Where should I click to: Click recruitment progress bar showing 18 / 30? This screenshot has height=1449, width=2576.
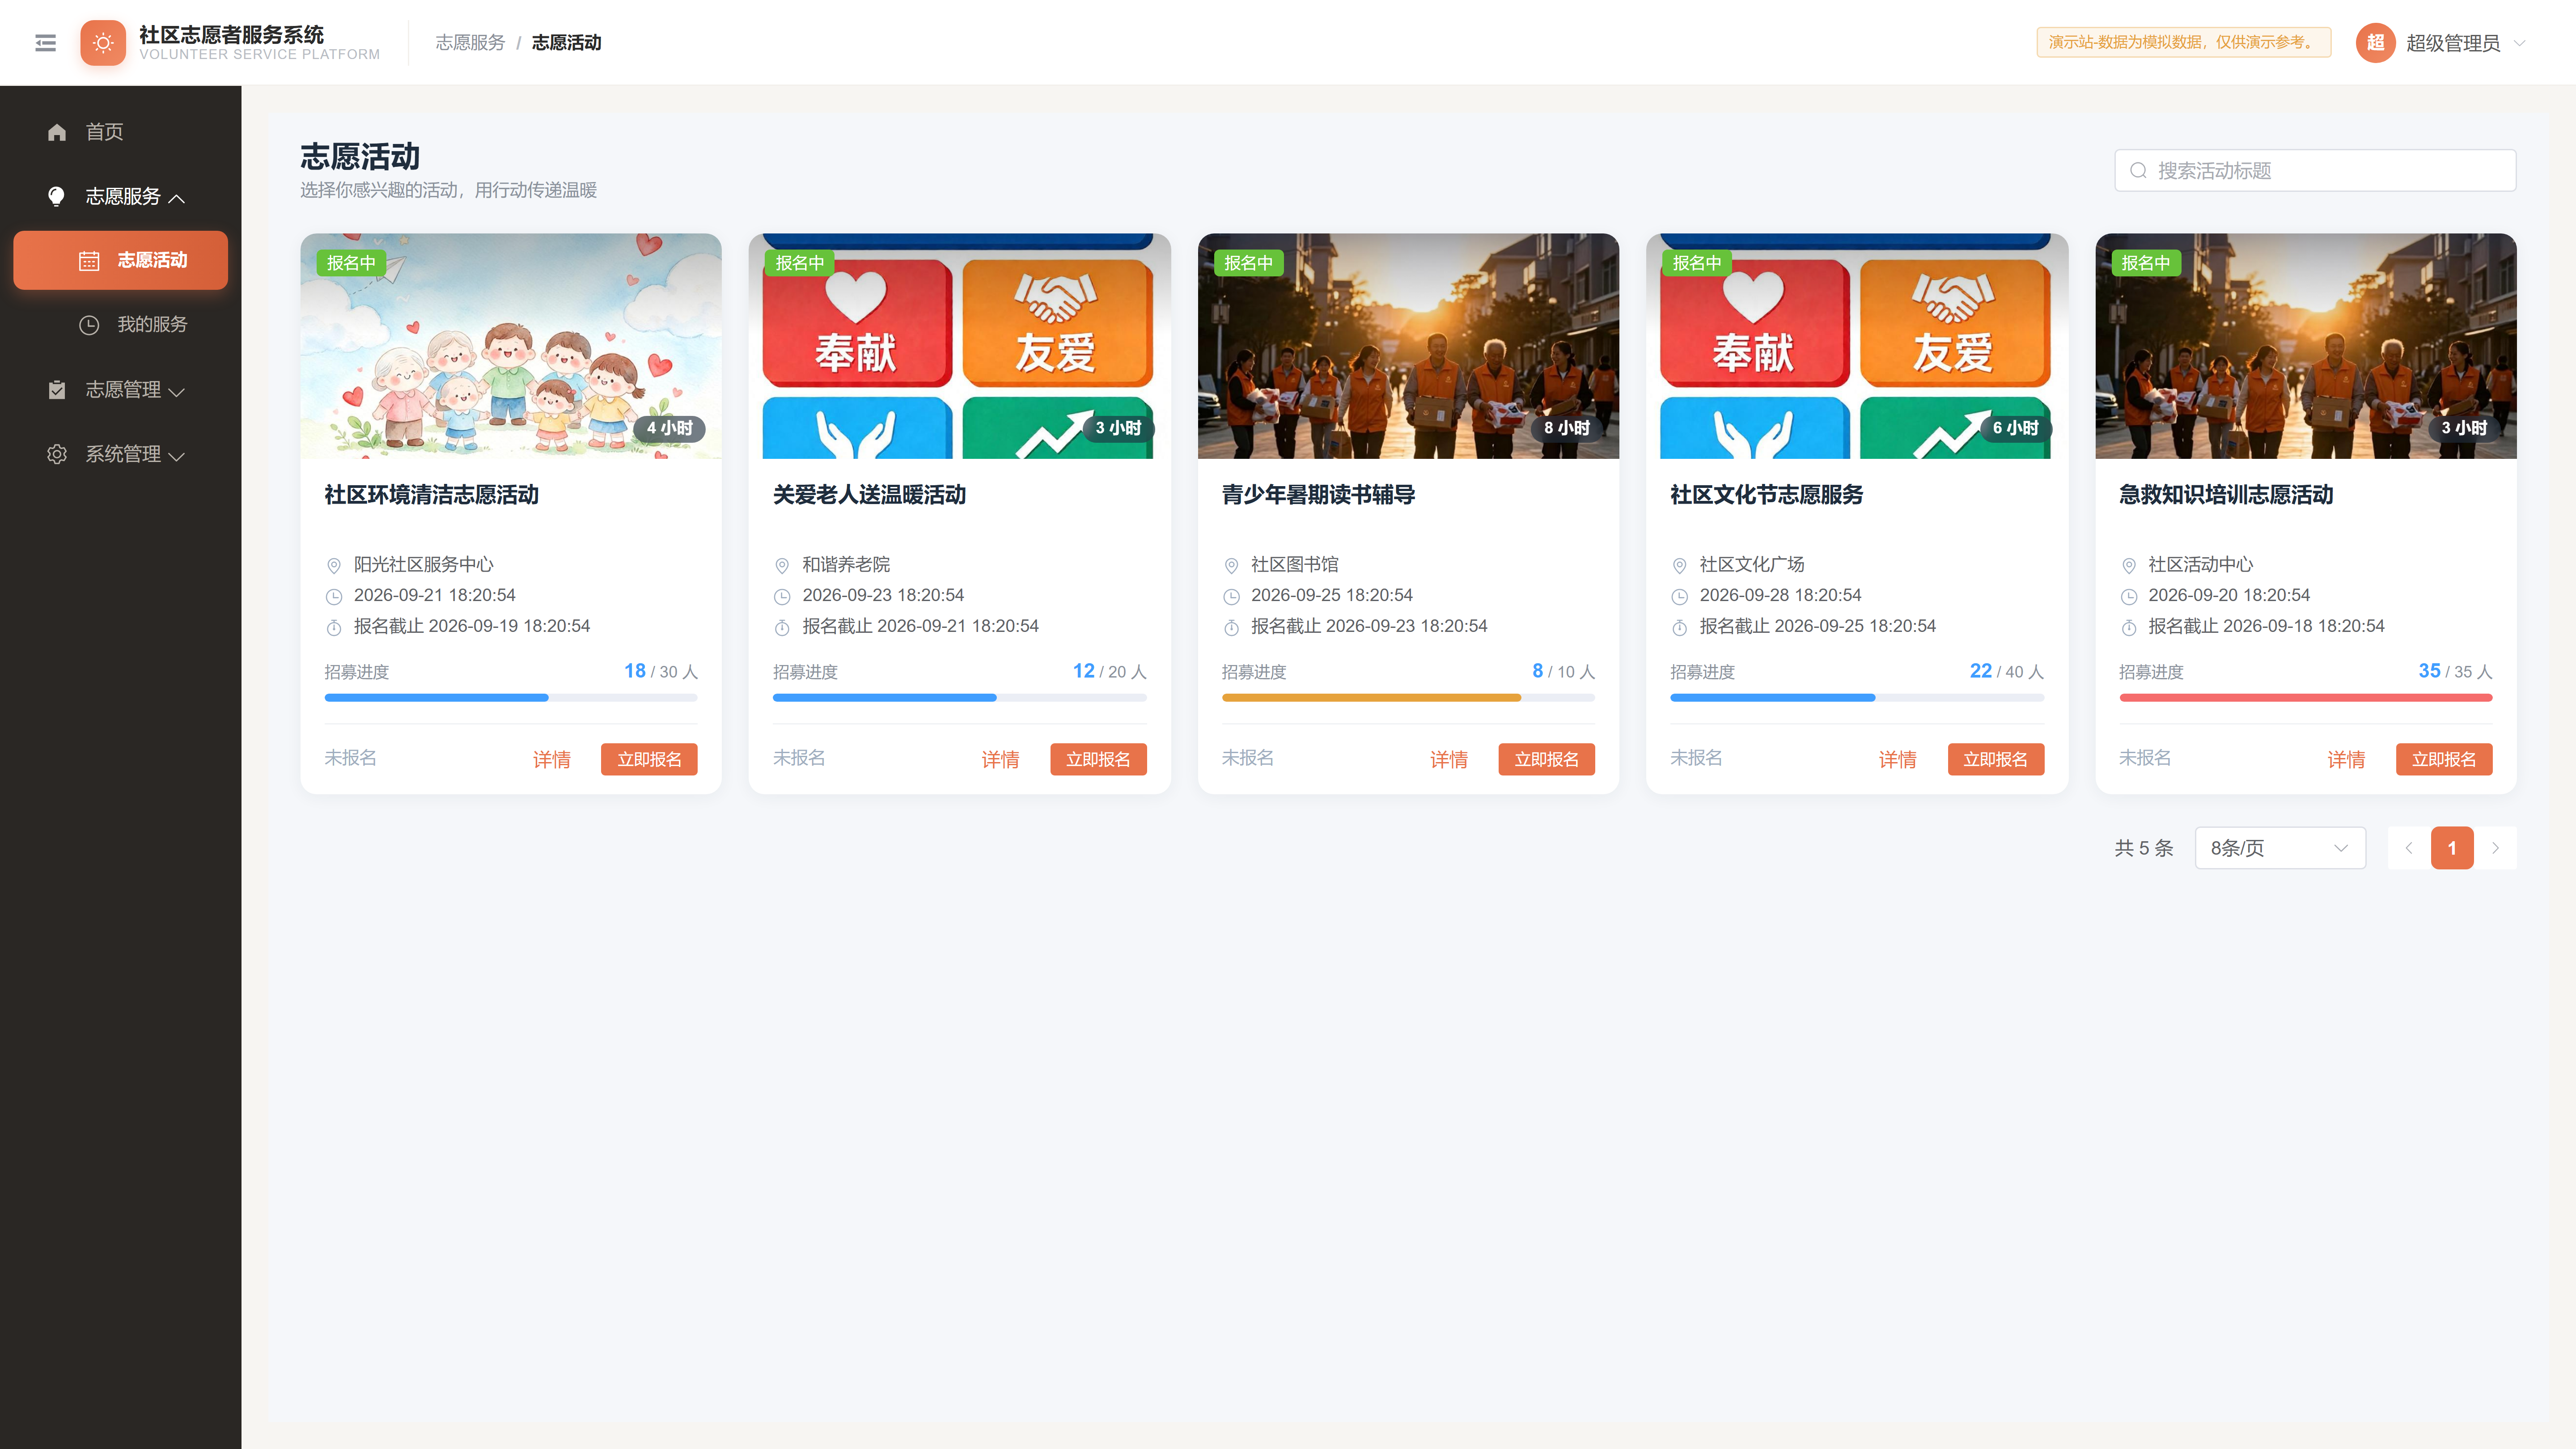point(511,698)
